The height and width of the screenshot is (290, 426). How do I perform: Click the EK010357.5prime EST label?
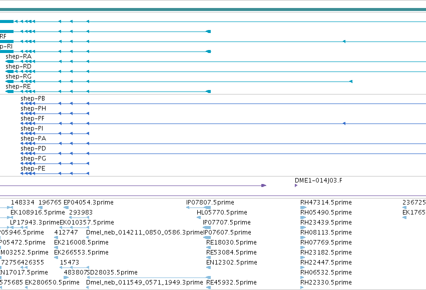[x=87, y=222]
